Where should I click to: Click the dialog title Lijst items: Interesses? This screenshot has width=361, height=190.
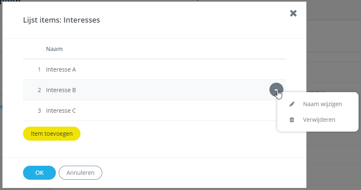pyautogui.click(x=62, y=20)
